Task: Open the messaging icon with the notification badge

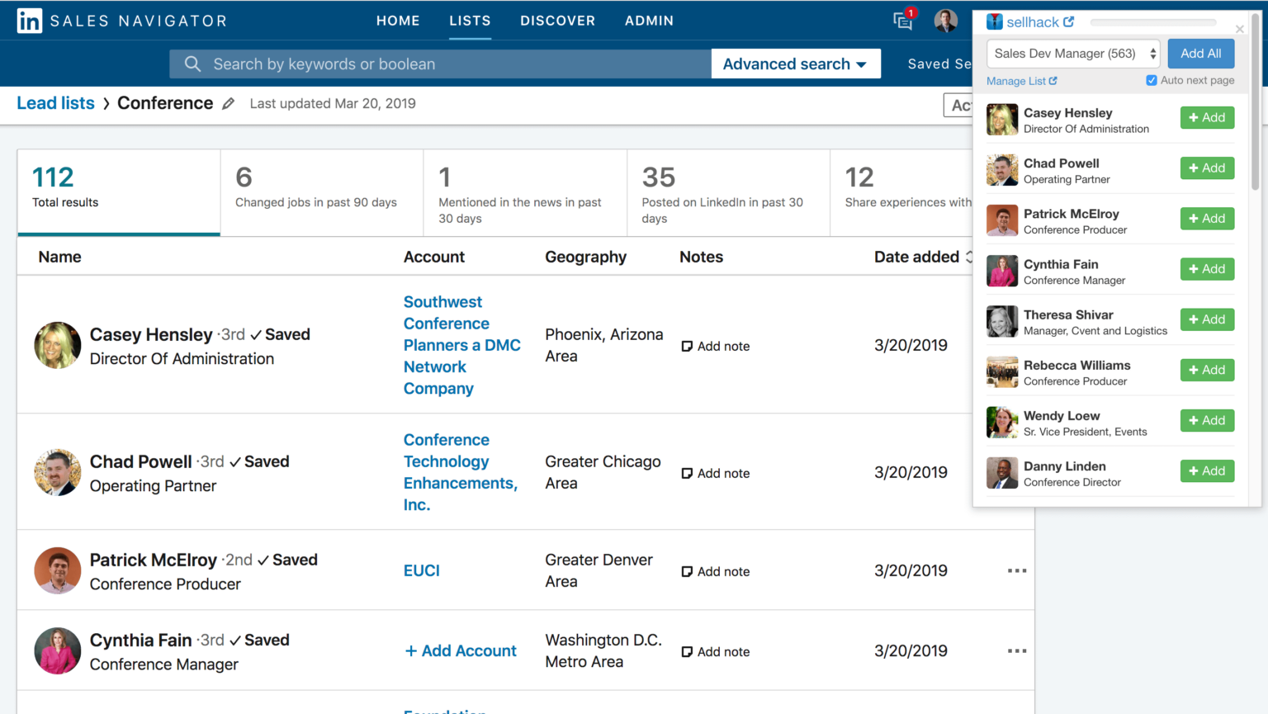Action: tap(902, 21)
